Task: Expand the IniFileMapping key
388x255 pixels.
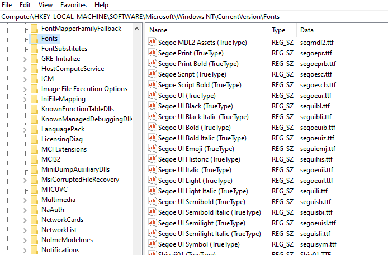Action: [x=25, y=100]
